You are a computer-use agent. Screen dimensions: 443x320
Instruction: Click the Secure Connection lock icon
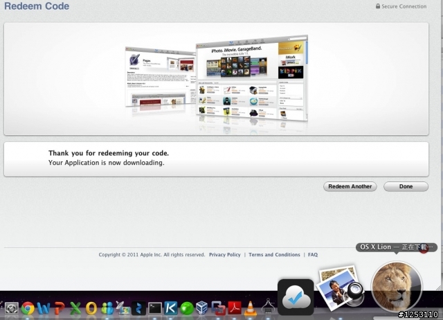(x=378, y=6)
